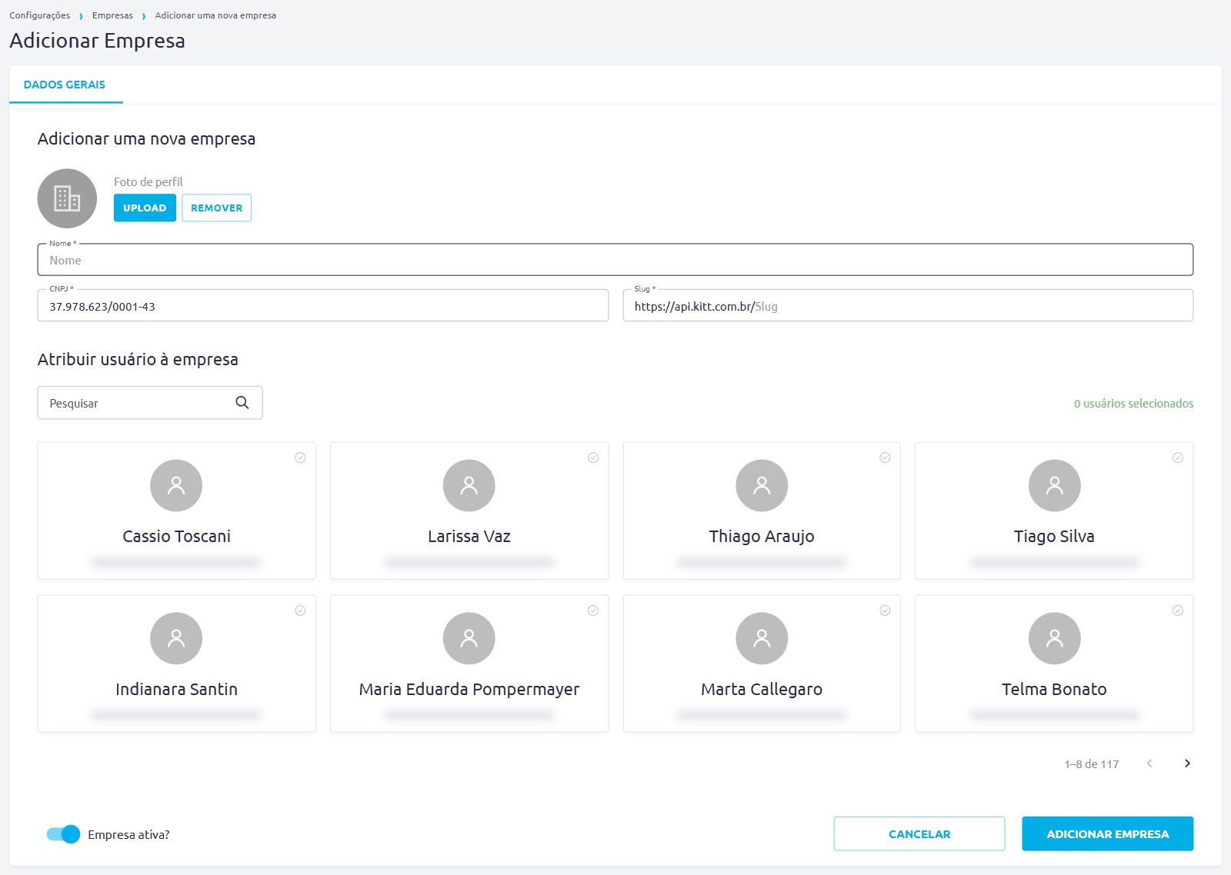Click the Cancelar button
The image size is (1231, 875).
919,833
